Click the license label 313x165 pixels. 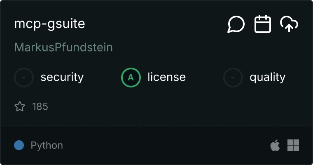pyautogui.click(x=166, y=77)
